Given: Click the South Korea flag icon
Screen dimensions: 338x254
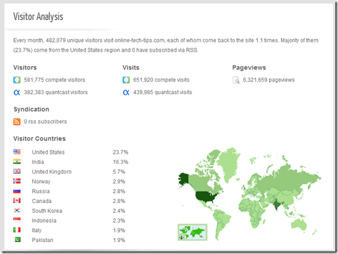Looking at the screenshot, I should point(17,210).
